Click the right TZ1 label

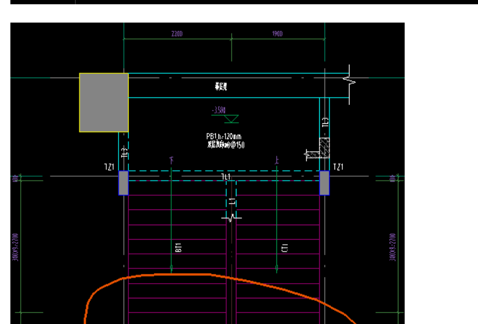point(339,167)
